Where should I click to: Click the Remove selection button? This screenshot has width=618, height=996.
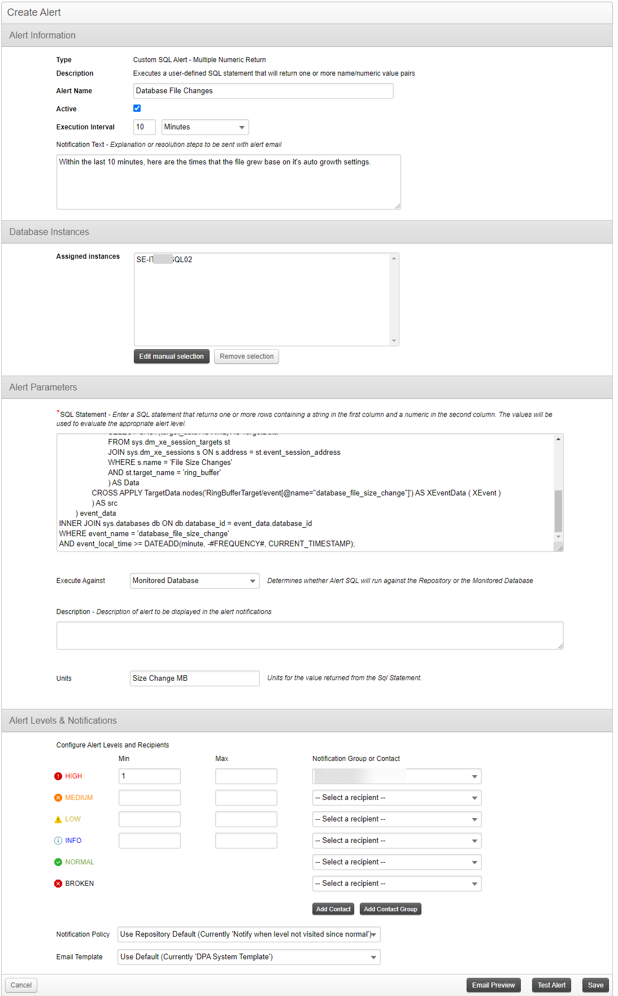pyautogui.click(x=246, y=356)
